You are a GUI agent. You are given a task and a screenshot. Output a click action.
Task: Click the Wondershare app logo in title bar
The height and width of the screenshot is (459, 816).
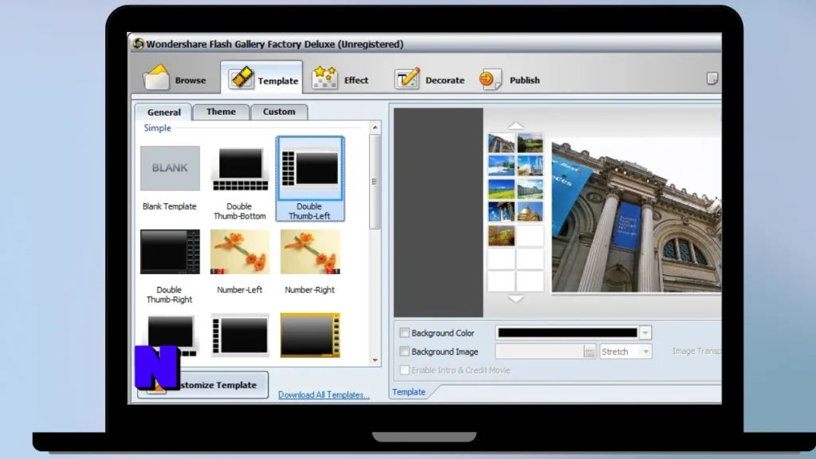138,44
